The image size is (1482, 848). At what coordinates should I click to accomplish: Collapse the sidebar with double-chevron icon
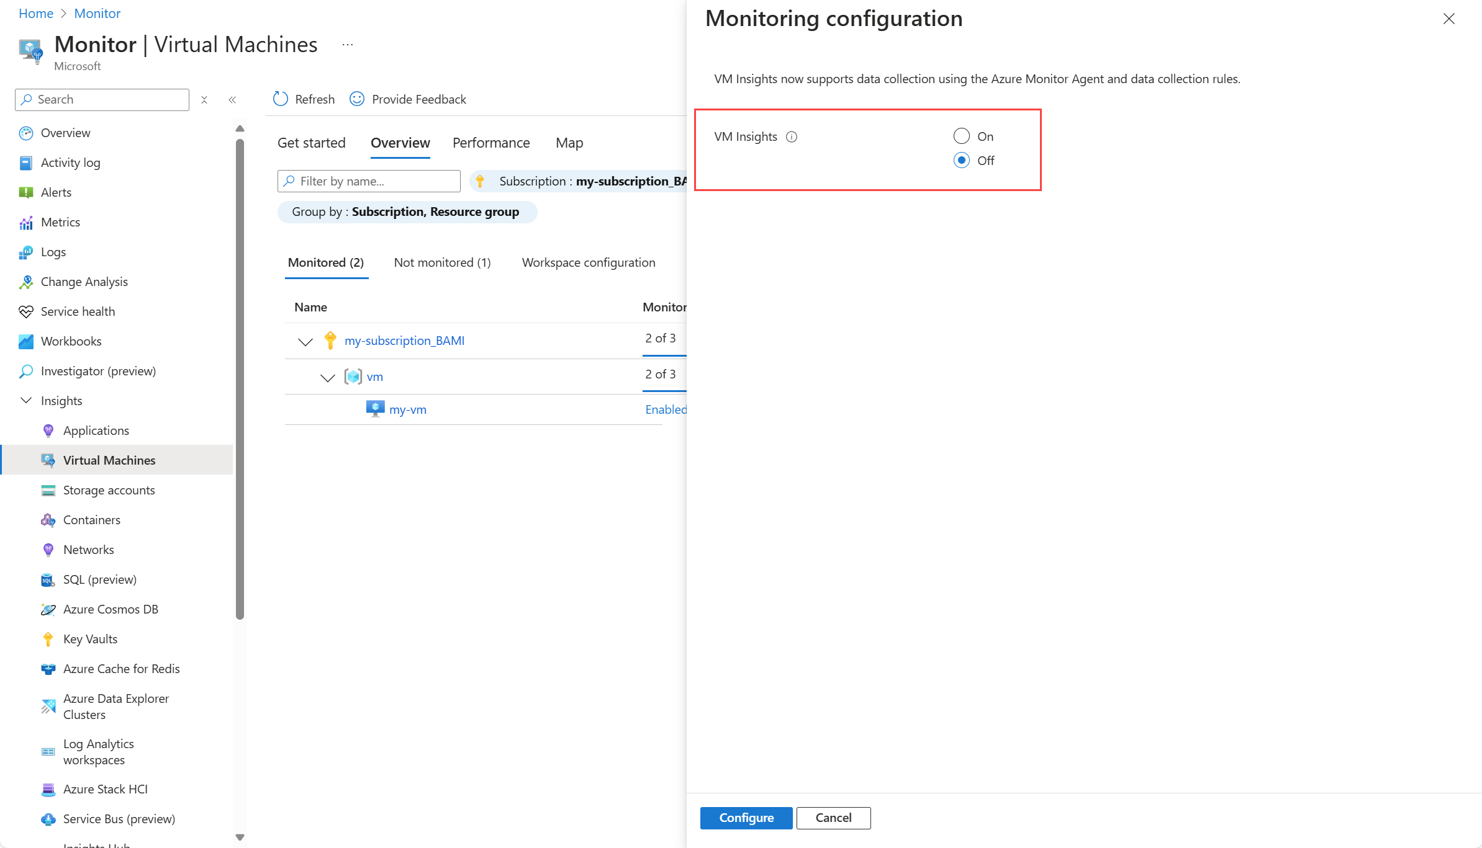232,100
